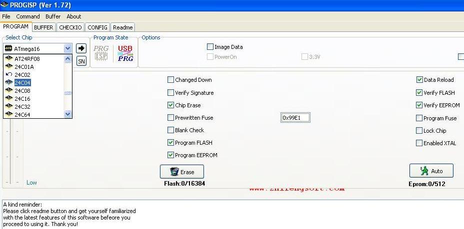The width and height of the screenshot is (464, 229).
Task: Click the chip icon next to ATmega16
Action: tap(9, 49)
